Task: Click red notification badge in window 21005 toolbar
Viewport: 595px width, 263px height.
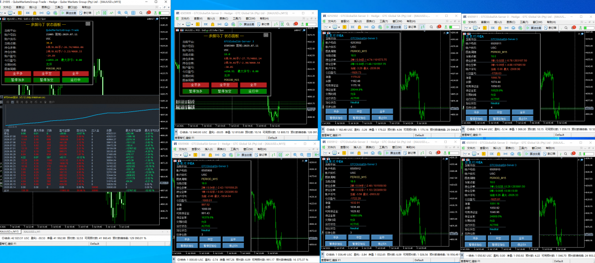Action: [148, 12]
